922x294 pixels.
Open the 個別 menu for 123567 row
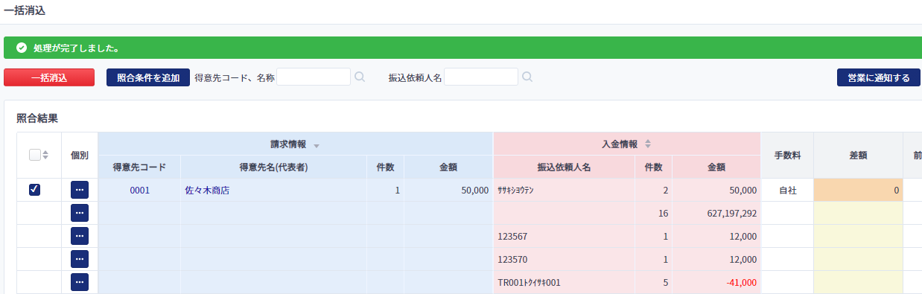(80, 236)
